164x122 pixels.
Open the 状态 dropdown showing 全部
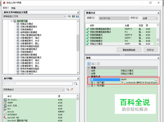click(150, 18)
